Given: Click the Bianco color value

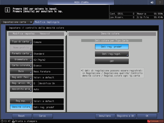Looking at the screenshot, I should tap(48, 66).
